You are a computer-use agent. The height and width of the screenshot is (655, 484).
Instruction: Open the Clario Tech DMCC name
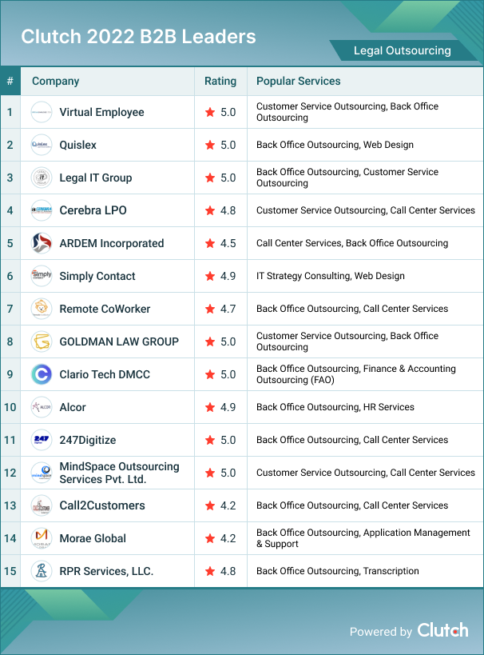[x=105, y=374]
